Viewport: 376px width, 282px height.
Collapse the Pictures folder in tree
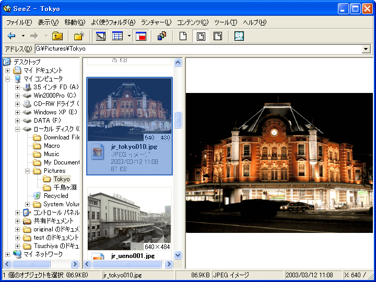pyautogui.click(x=27, y=171)
